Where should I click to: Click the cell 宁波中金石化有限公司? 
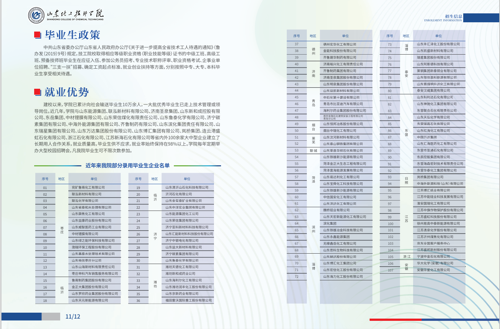[433, 257]
